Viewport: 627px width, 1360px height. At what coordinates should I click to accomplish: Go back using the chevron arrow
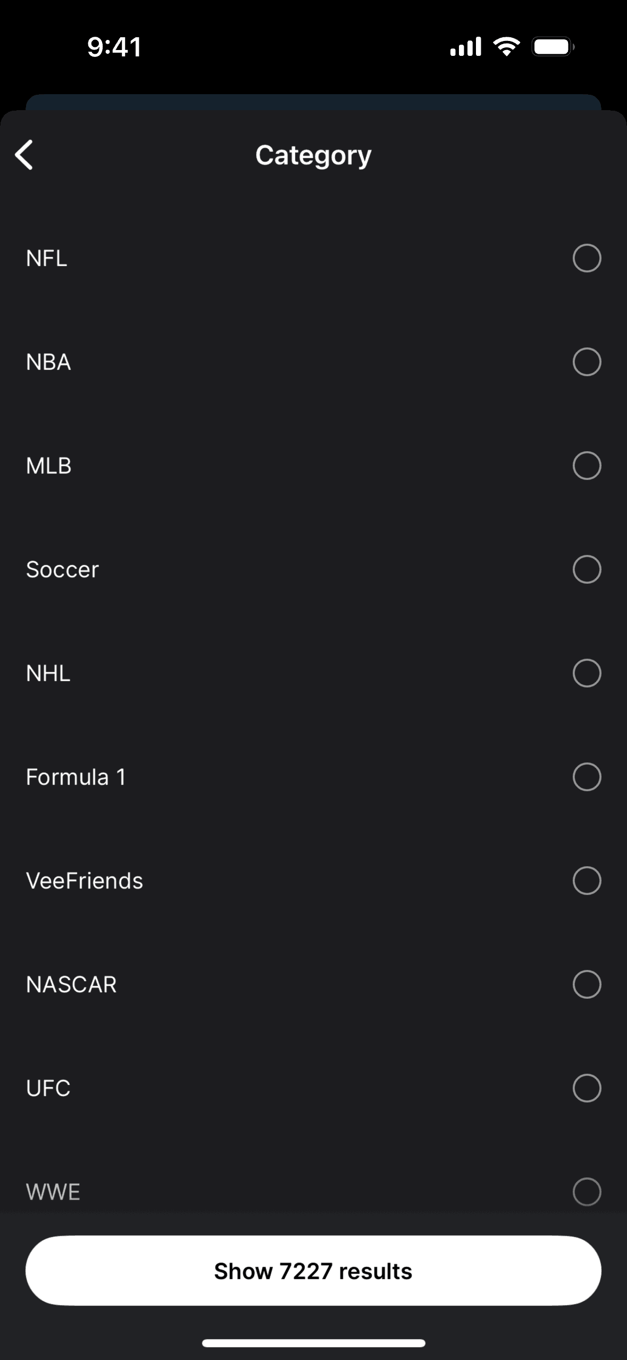24,155
